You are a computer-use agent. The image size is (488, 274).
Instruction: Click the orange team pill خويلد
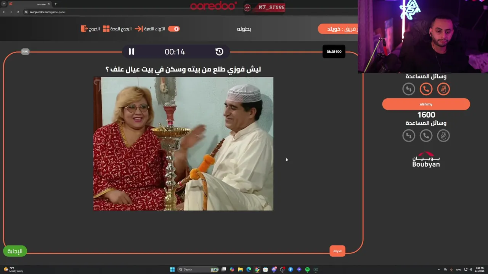click(x=338, y=29)
